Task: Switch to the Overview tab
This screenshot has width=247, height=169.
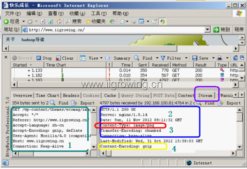Action: point(23,95)
